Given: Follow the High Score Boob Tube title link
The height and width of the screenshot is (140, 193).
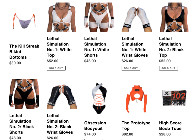Looking at the screenshot, I should (x=170, y=126).
